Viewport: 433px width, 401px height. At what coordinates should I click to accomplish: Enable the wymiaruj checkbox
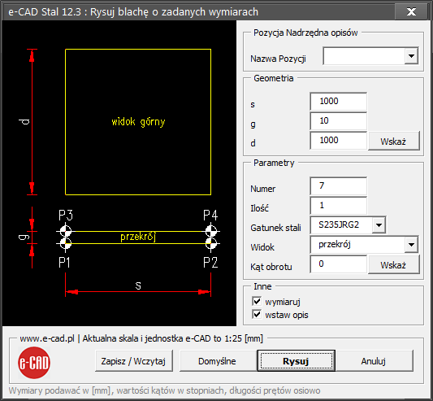(257, 301)
